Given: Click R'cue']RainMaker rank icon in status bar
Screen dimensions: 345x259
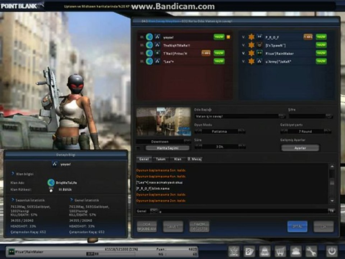Looking at the screenshot, I should point(11,251).
